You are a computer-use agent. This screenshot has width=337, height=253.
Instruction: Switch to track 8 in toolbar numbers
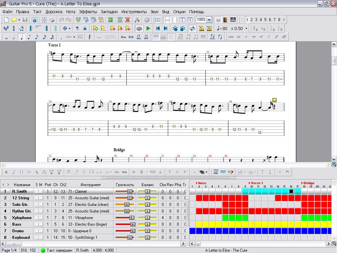[279, 20]
